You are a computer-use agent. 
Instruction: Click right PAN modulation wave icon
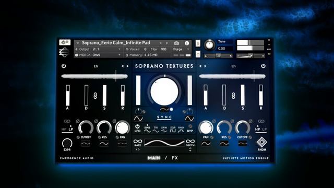point(206,144)
